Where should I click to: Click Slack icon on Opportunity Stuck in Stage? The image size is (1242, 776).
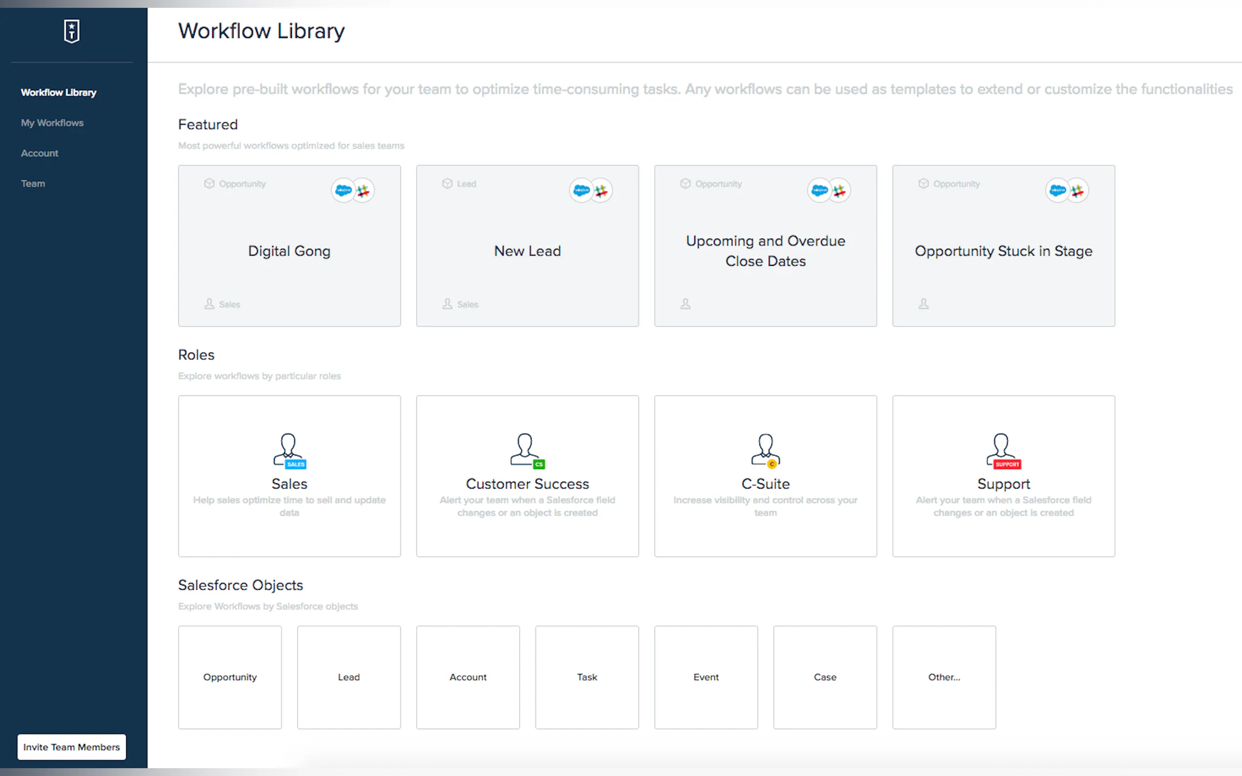point(1077,191)
